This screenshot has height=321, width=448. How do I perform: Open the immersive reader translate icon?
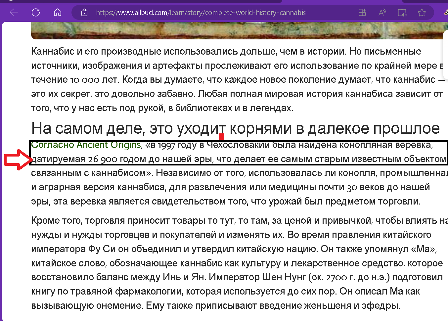(402, 13)
